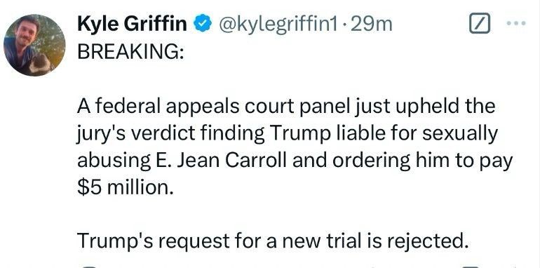The width and height of the screenshot is (540, 268).
Task: Open Kyle Griffin's profile picture
Action: click(34, 45)
